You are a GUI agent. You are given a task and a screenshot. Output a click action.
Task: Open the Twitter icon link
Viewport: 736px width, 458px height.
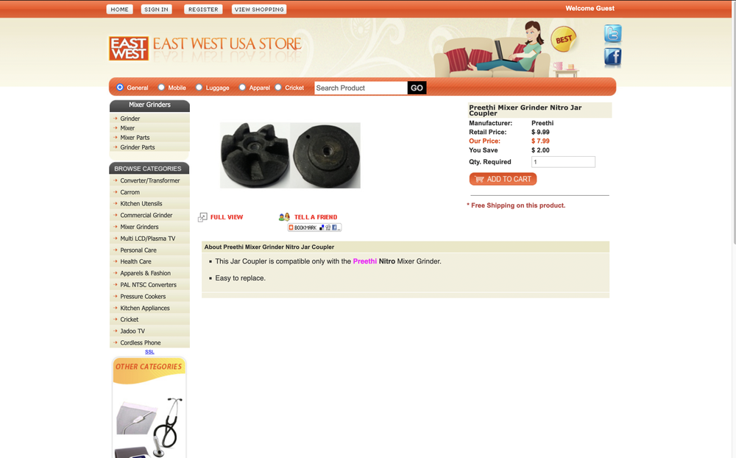[612, 34]
